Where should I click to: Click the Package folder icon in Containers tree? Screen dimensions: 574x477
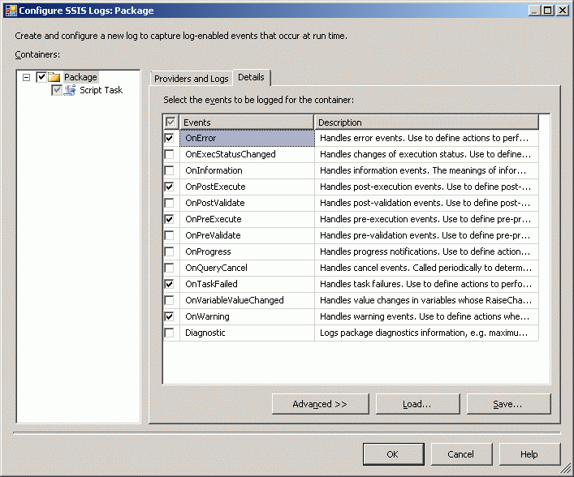coord(54,77)
